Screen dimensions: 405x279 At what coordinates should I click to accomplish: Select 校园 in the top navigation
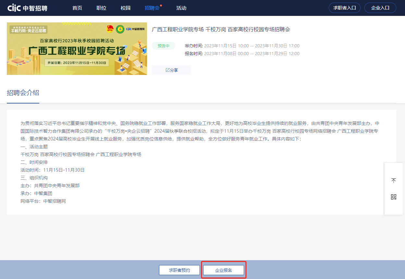coord(126,8)
